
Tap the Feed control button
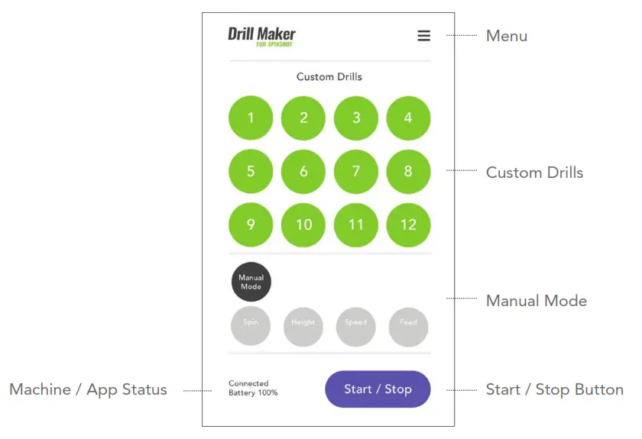click(x=408, y=327)
